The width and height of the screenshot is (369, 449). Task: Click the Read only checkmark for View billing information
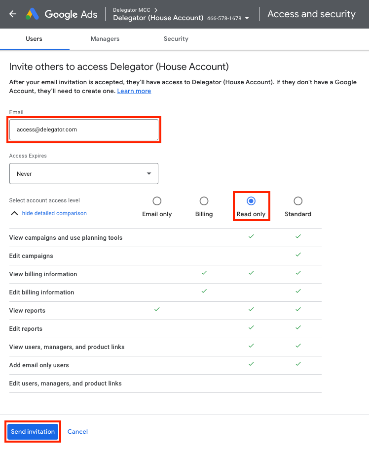251,273
